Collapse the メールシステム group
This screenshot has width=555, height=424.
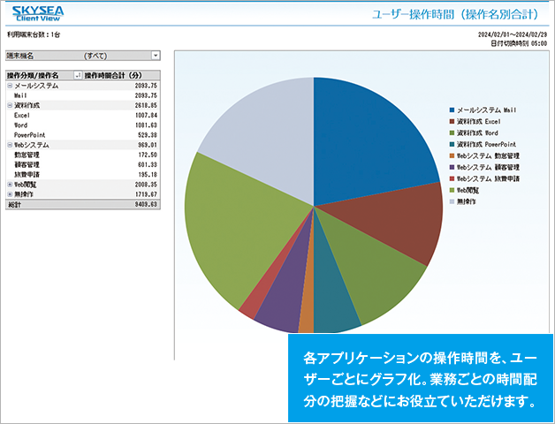pos(10,86)
